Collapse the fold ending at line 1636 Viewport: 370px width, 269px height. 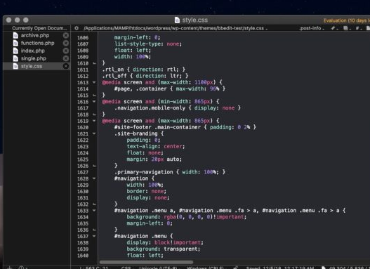coord(94,230)
